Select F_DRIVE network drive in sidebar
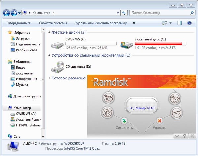The image size is (198, 156). (x=28, y=125)
